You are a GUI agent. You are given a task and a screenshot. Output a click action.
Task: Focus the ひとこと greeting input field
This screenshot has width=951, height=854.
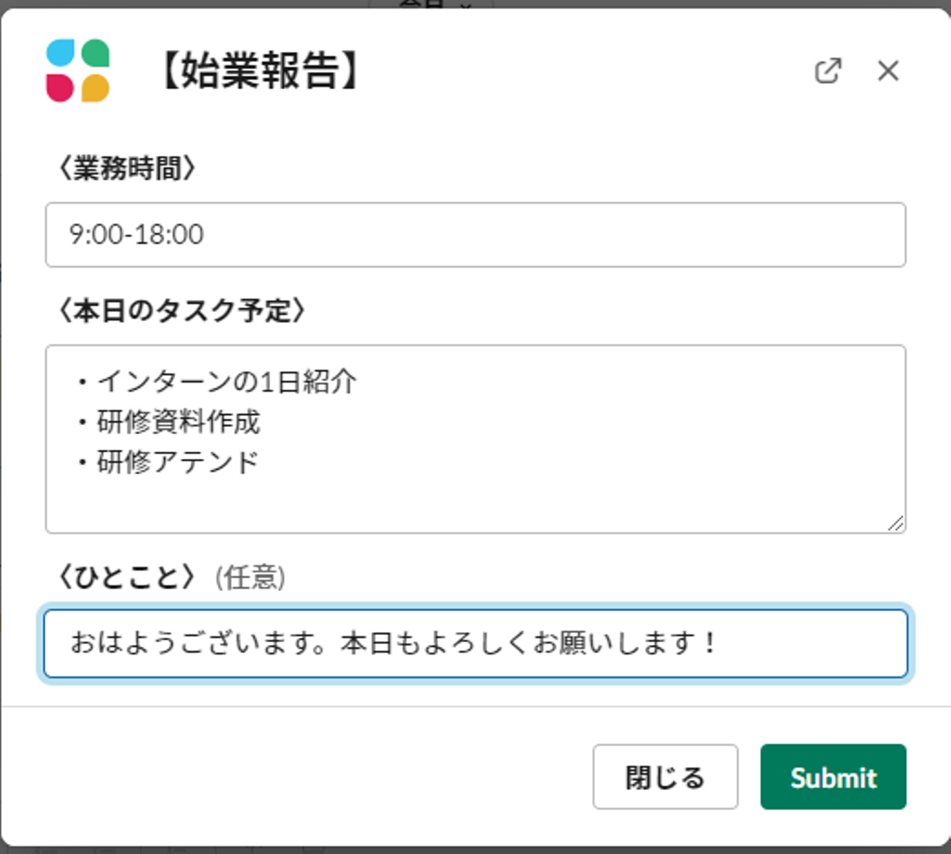tap(475, 643)
